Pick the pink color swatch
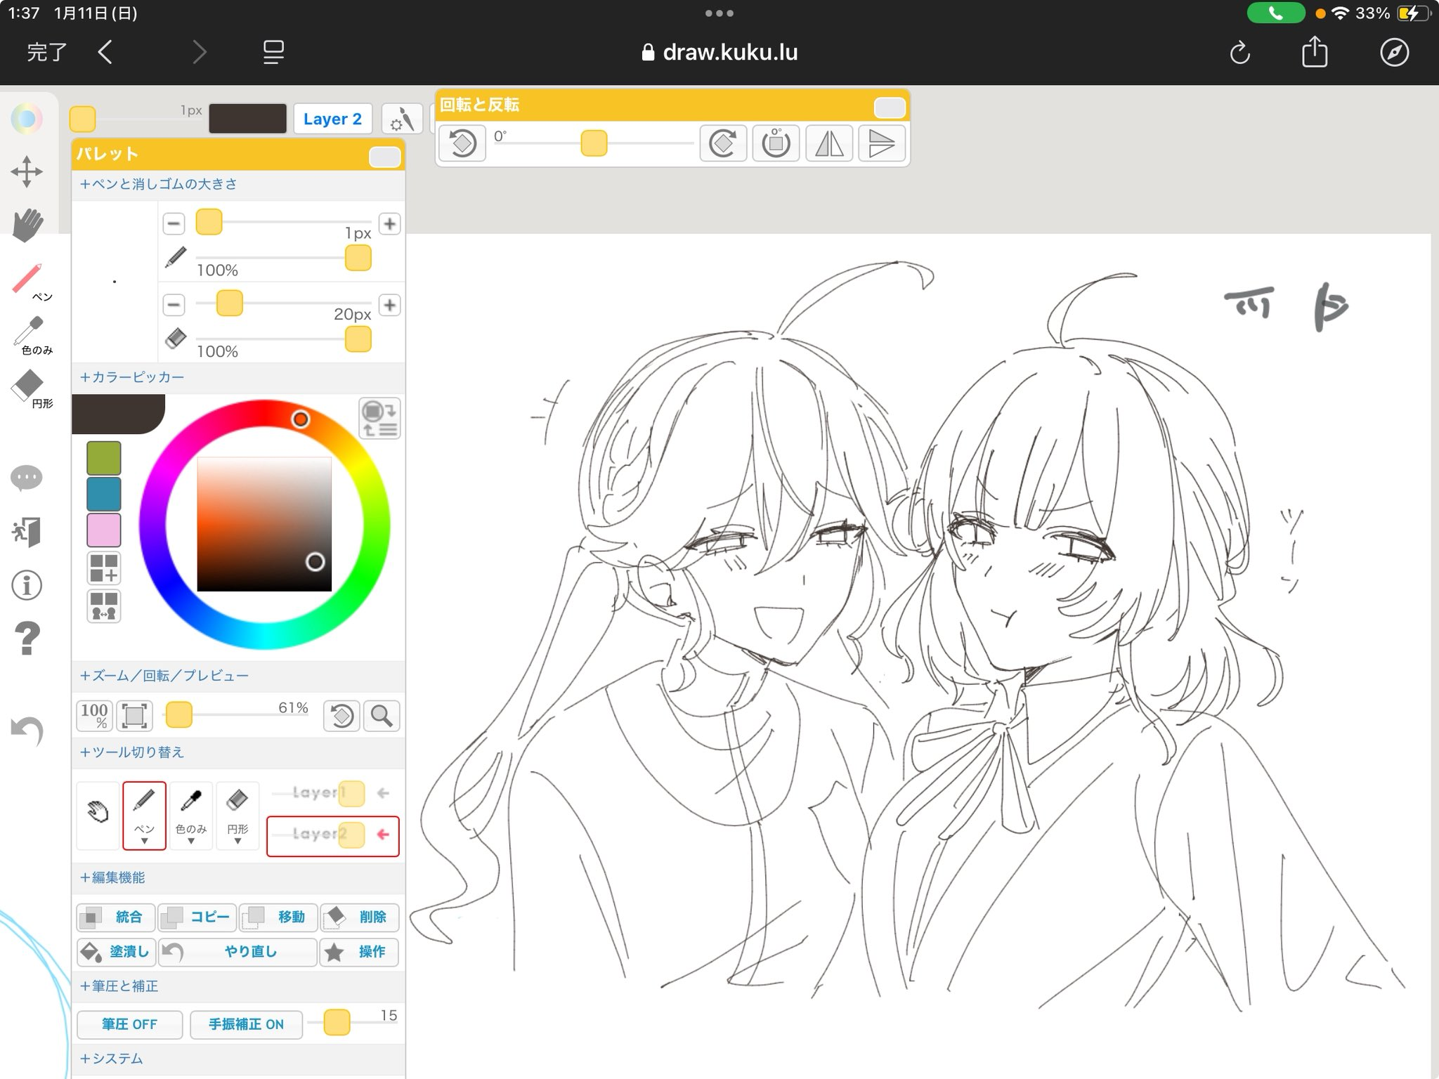The height and width of the screenshot is (1079, 1439). point(104,530)
